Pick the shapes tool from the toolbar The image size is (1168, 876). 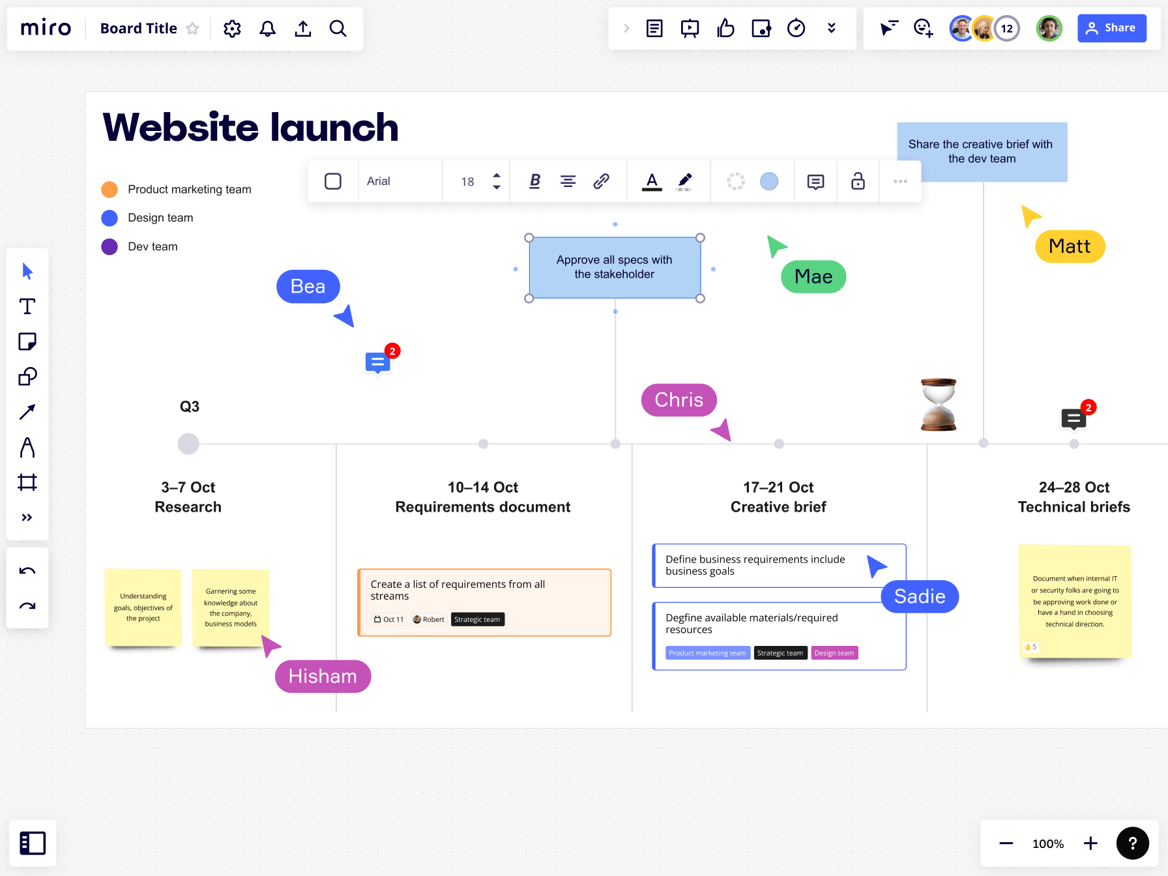point(27,376)
